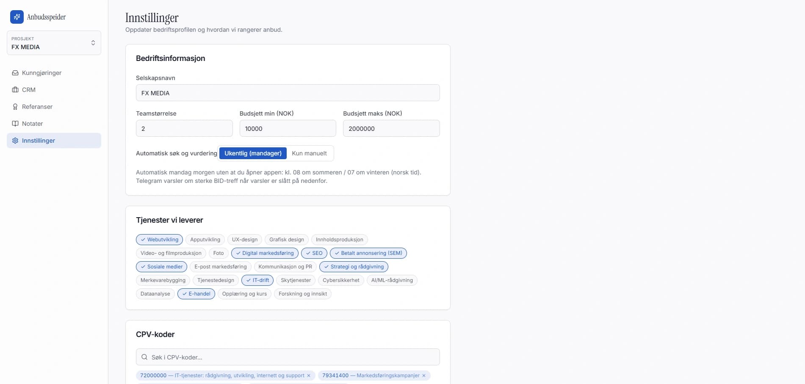Click the Innstillinger gear icon
Image resolution: width=805 pixels, height=384 pixels.
coord(15,141)
